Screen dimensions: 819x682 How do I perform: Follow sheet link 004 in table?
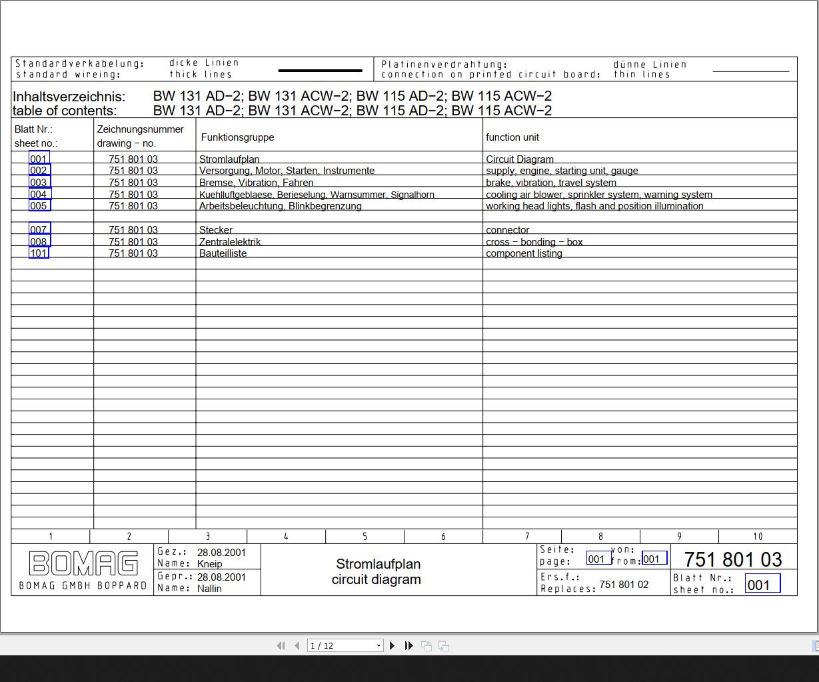tap(40, 194)
